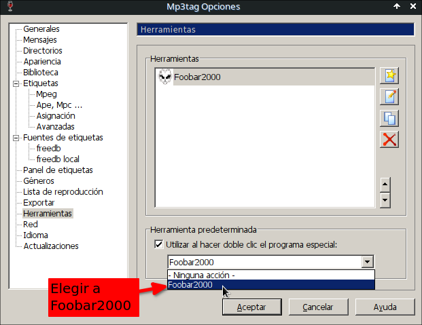The width and height of the screenshot is (422, 325).
Task: Select the Foobar2000 row in the tools list
Action: (265, 77)
